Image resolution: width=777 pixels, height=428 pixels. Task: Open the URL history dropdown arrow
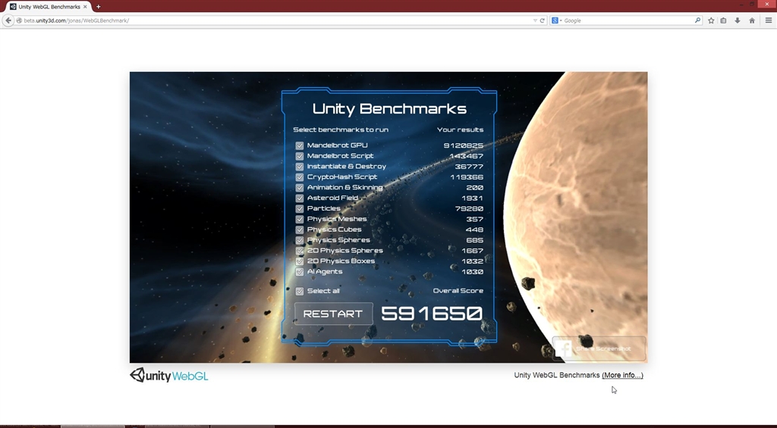click(535, 20)
